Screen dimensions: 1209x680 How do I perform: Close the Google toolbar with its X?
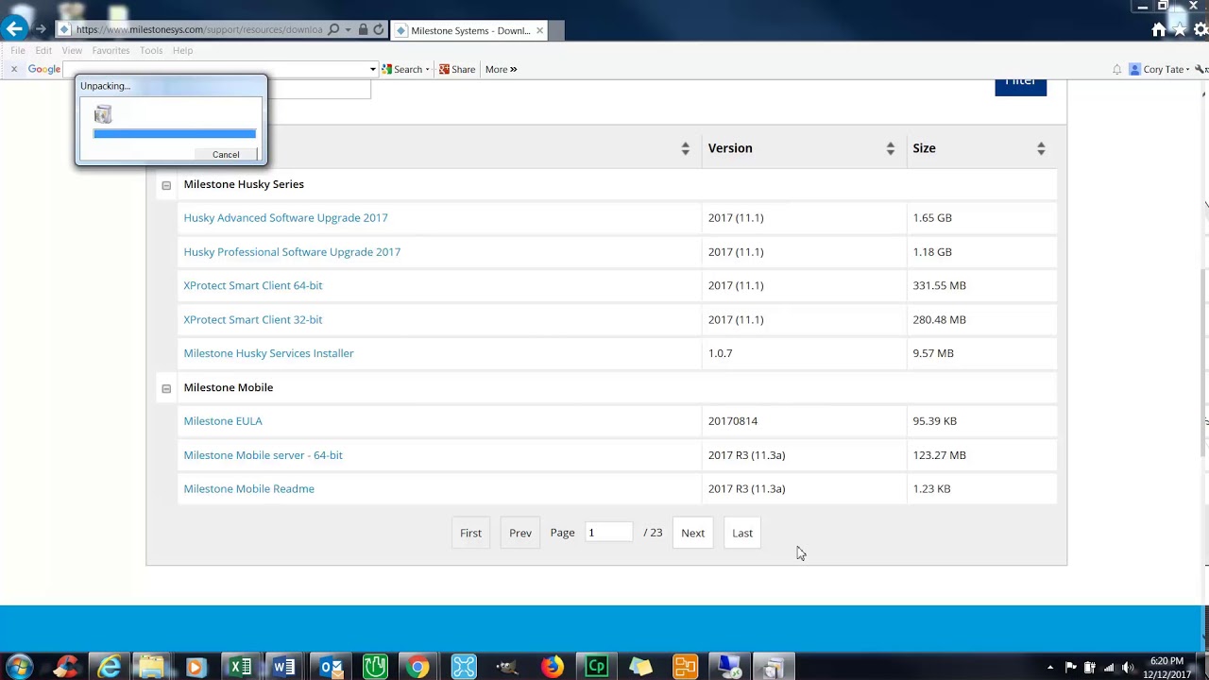point(13,69)
